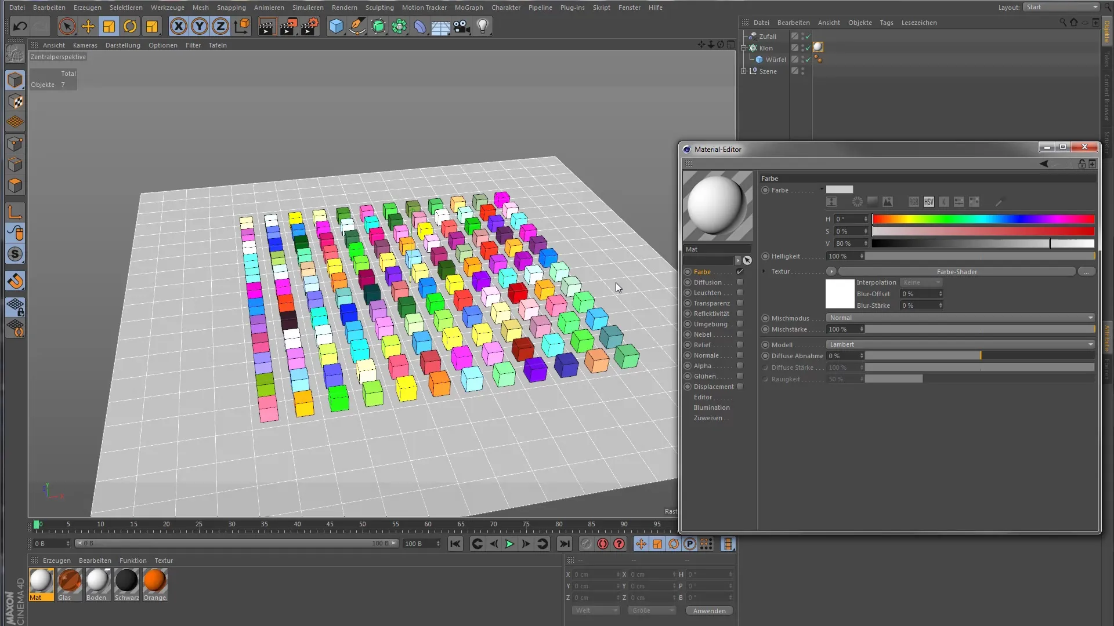Viewport: 1114px width, 626px height.
Task: Open the Rendern menu
Action: [x=344, y=8]
